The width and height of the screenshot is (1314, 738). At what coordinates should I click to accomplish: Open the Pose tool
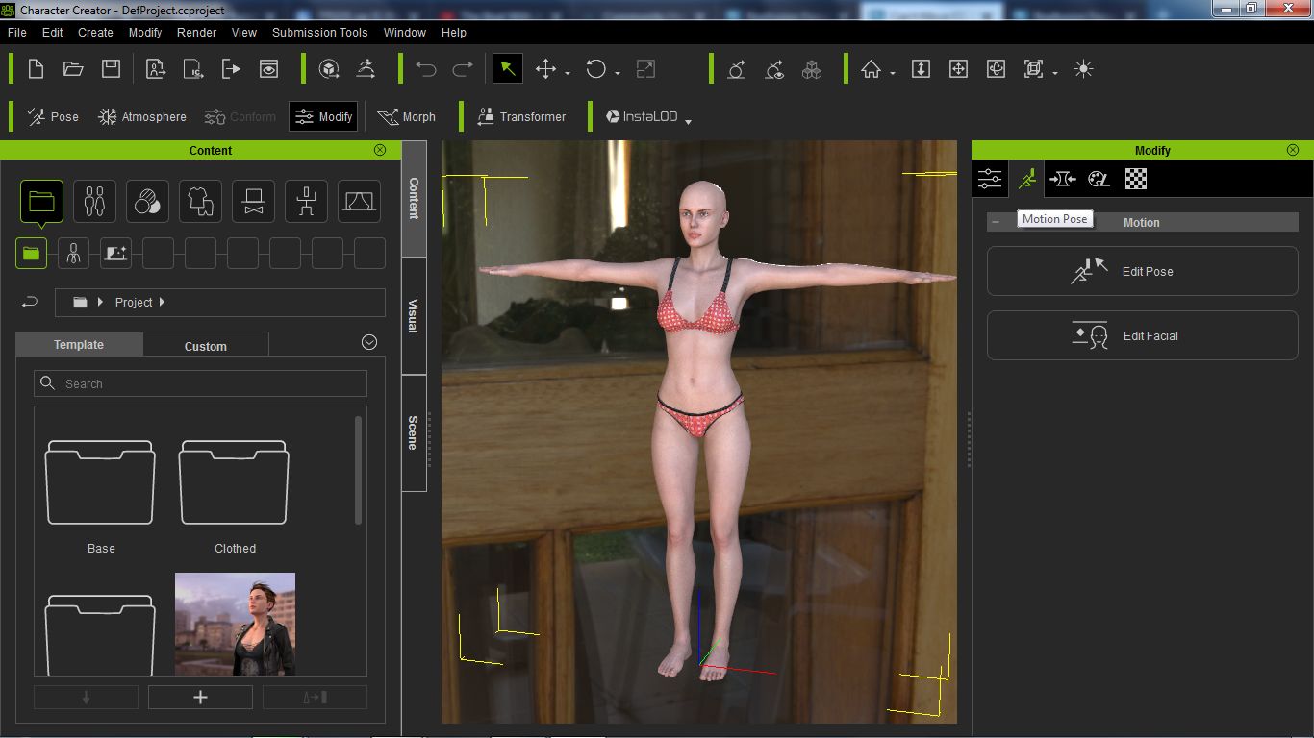click(53, 116)
